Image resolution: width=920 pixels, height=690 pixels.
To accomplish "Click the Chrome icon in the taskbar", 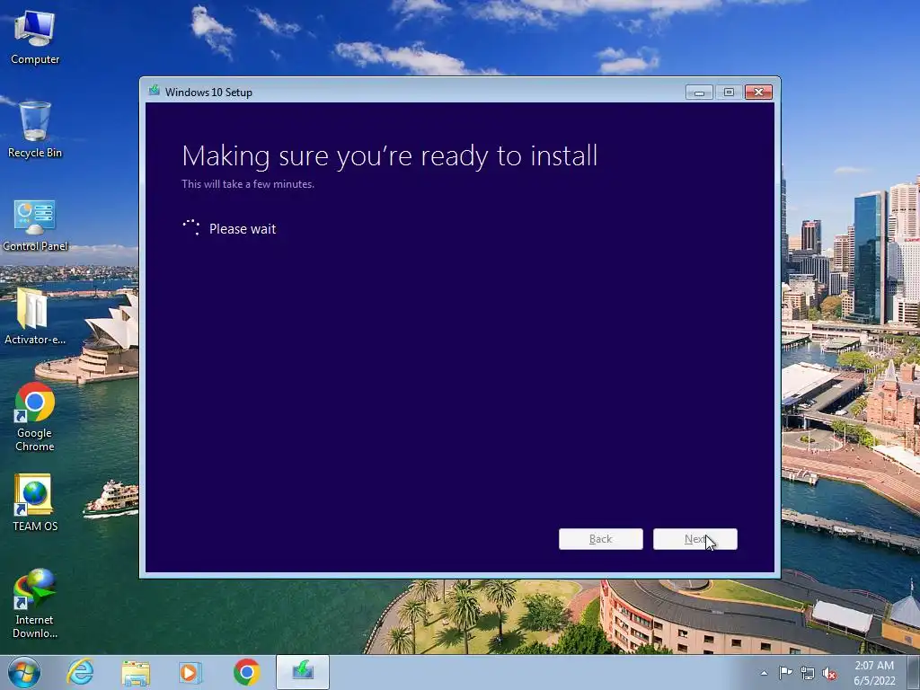I will coord(246,672).
